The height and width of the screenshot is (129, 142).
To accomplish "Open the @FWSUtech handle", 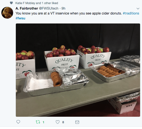I will [49, 8].
